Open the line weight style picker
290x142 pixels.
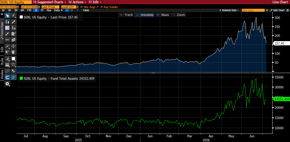8,65
